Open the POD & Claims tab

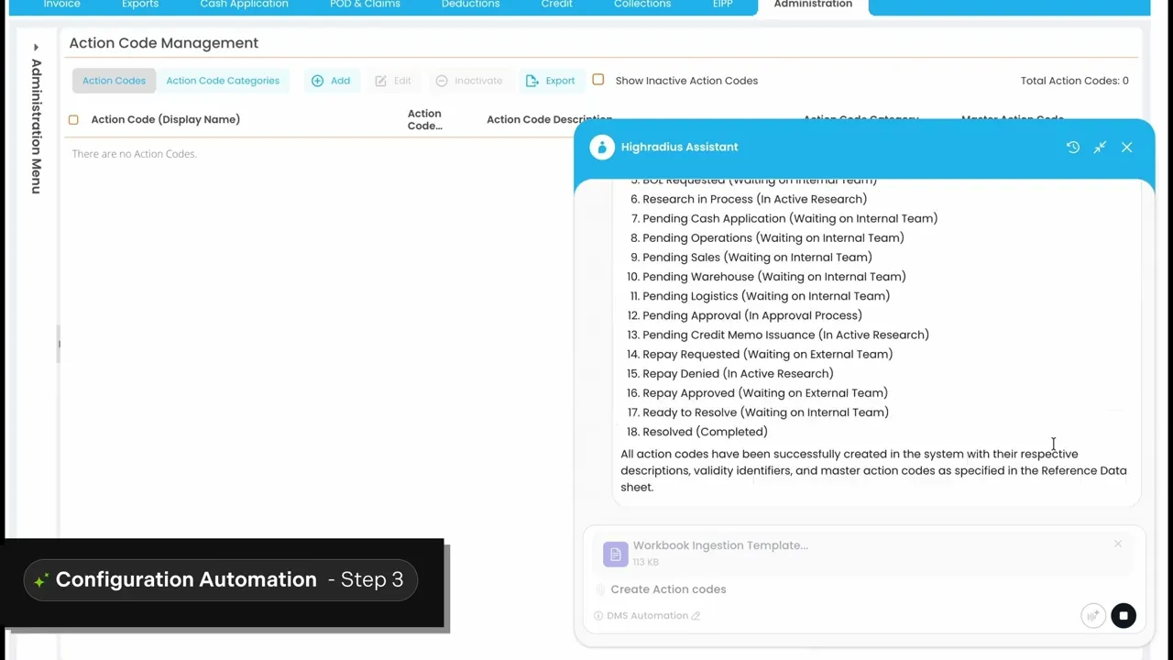[x=365, y=5]
